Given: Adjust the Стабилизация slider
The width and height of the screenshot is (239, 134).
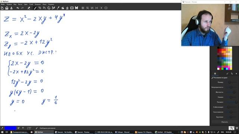Looking at the screenshot, I should point(232,107).
